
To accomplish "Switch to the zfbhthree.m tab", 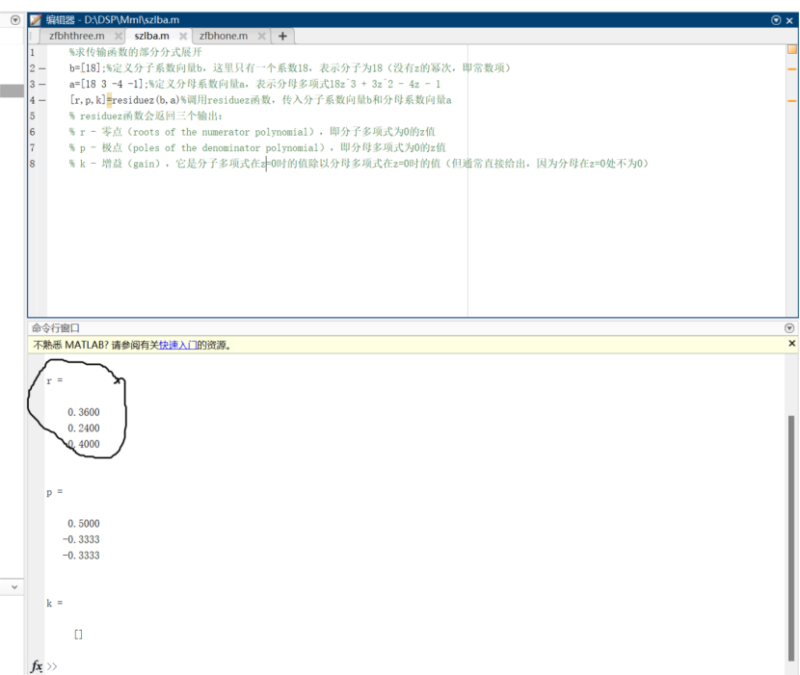I will coord(76,37).
